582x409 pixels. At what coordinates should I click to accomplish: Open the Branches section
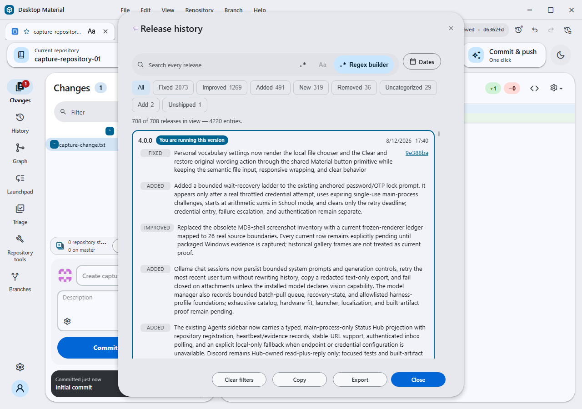[x=20, y=282]
